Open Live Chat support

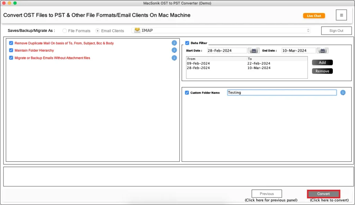coord(314,16)
